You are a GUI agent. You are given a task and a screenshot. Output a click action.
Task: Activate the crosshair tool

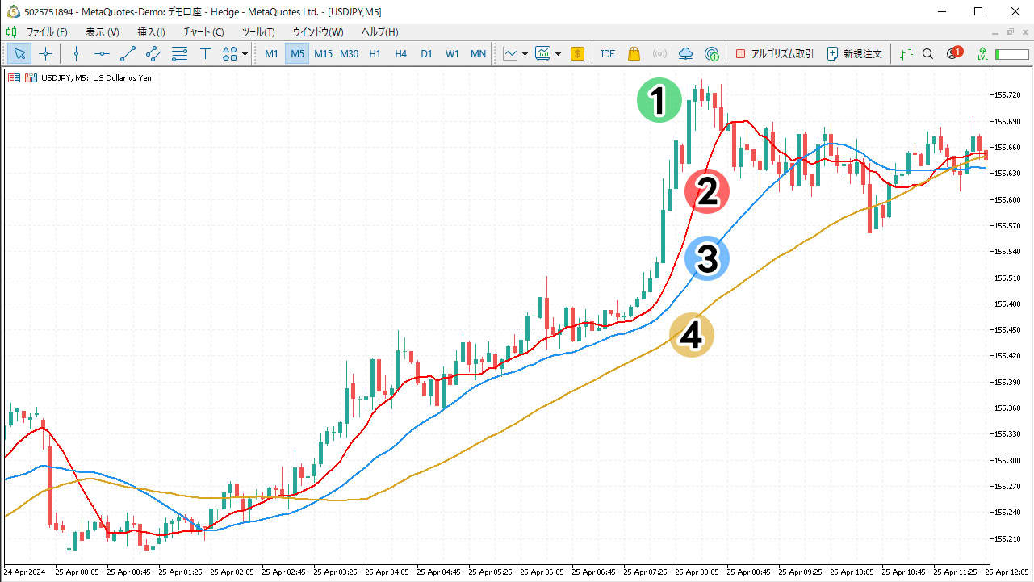46,54
